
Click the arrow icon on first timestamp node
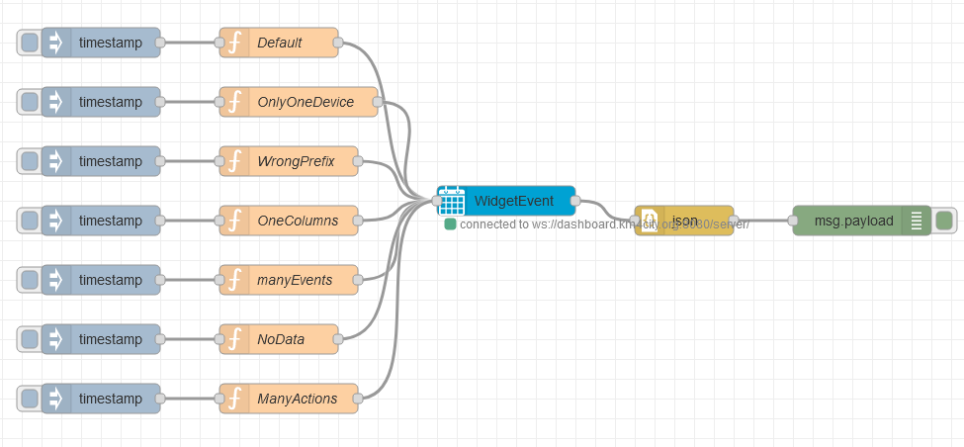pyautogui.click(x=56, y=43)
